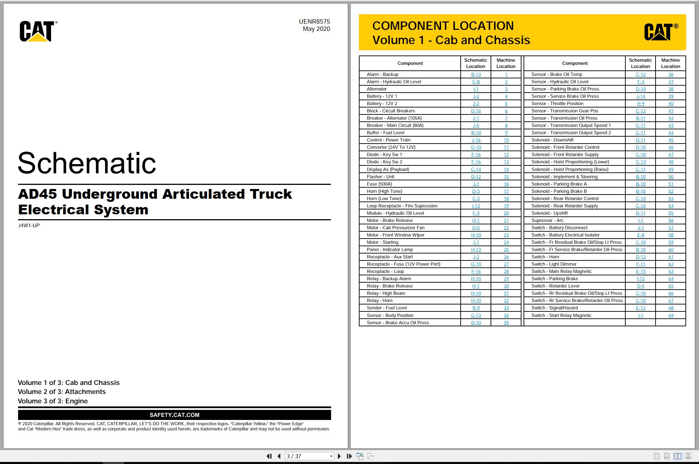This screenshot has height=464, width=699.
Task: Select 'Volume 2 of 3: Attachments' text
Action: 62,392
